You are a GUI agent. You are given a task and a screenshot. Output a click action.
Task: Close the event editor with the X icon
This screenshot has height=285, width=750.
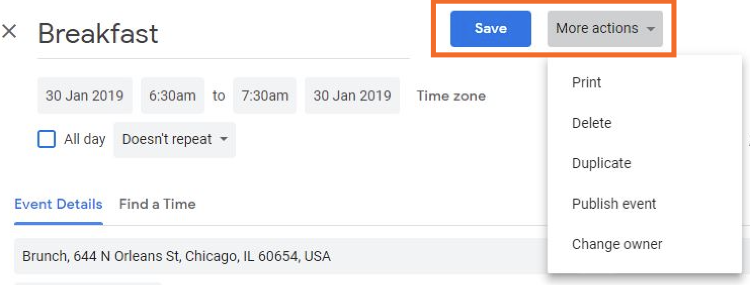(10, 32)
